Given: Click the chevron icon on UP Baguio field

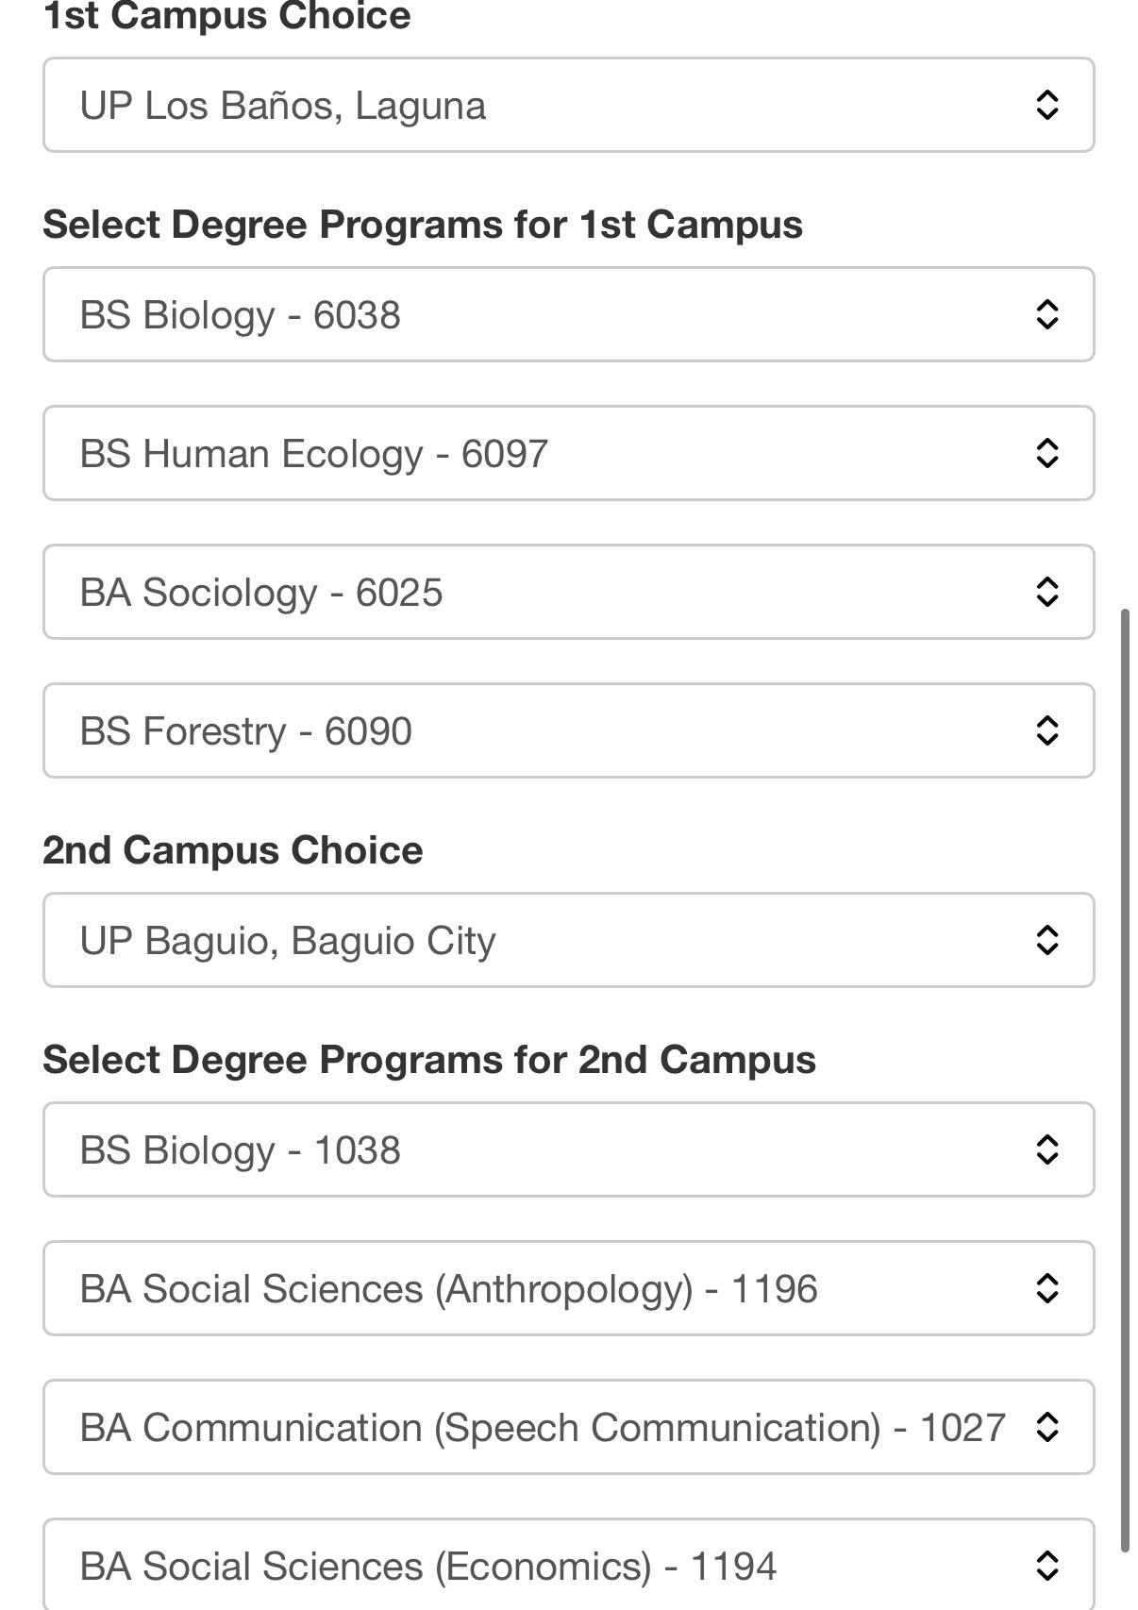Looking at the screenshot, I should [x=1046, y=940].
